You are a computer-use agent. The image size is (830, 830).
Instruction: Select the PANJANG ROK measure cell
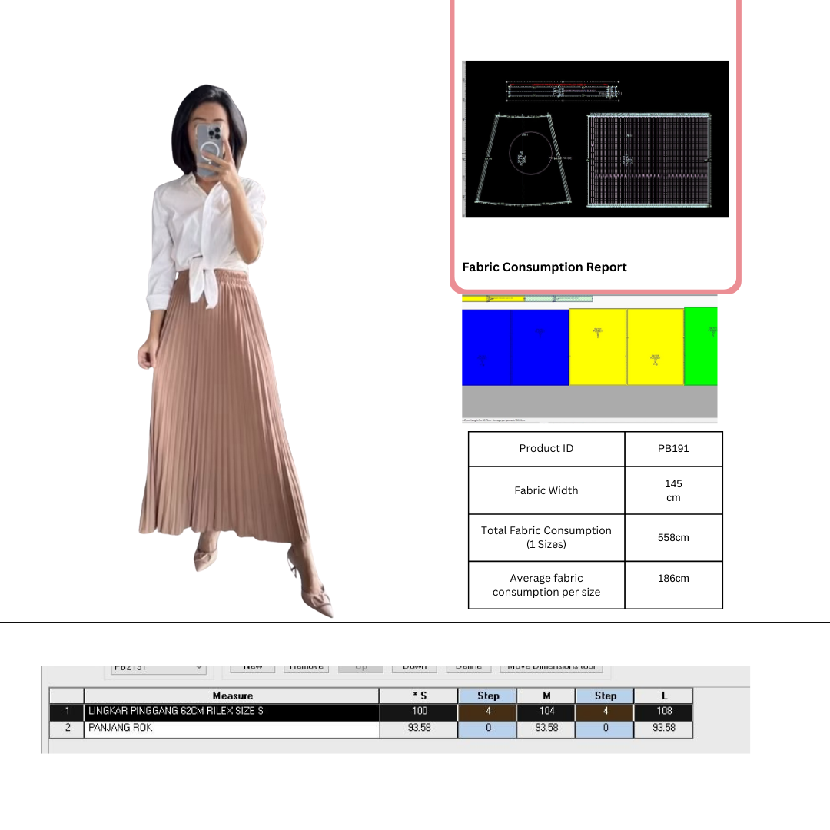click(231, 728)
